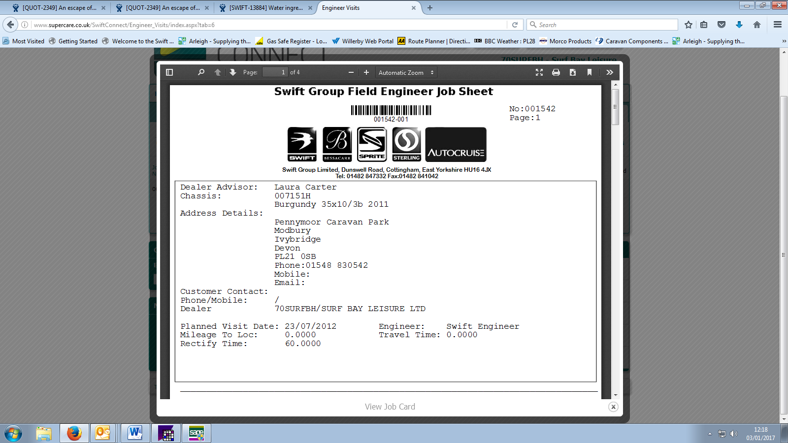Open Willerby Web Portal bookmark
The image size is (788, 443).
click(363, 41)
